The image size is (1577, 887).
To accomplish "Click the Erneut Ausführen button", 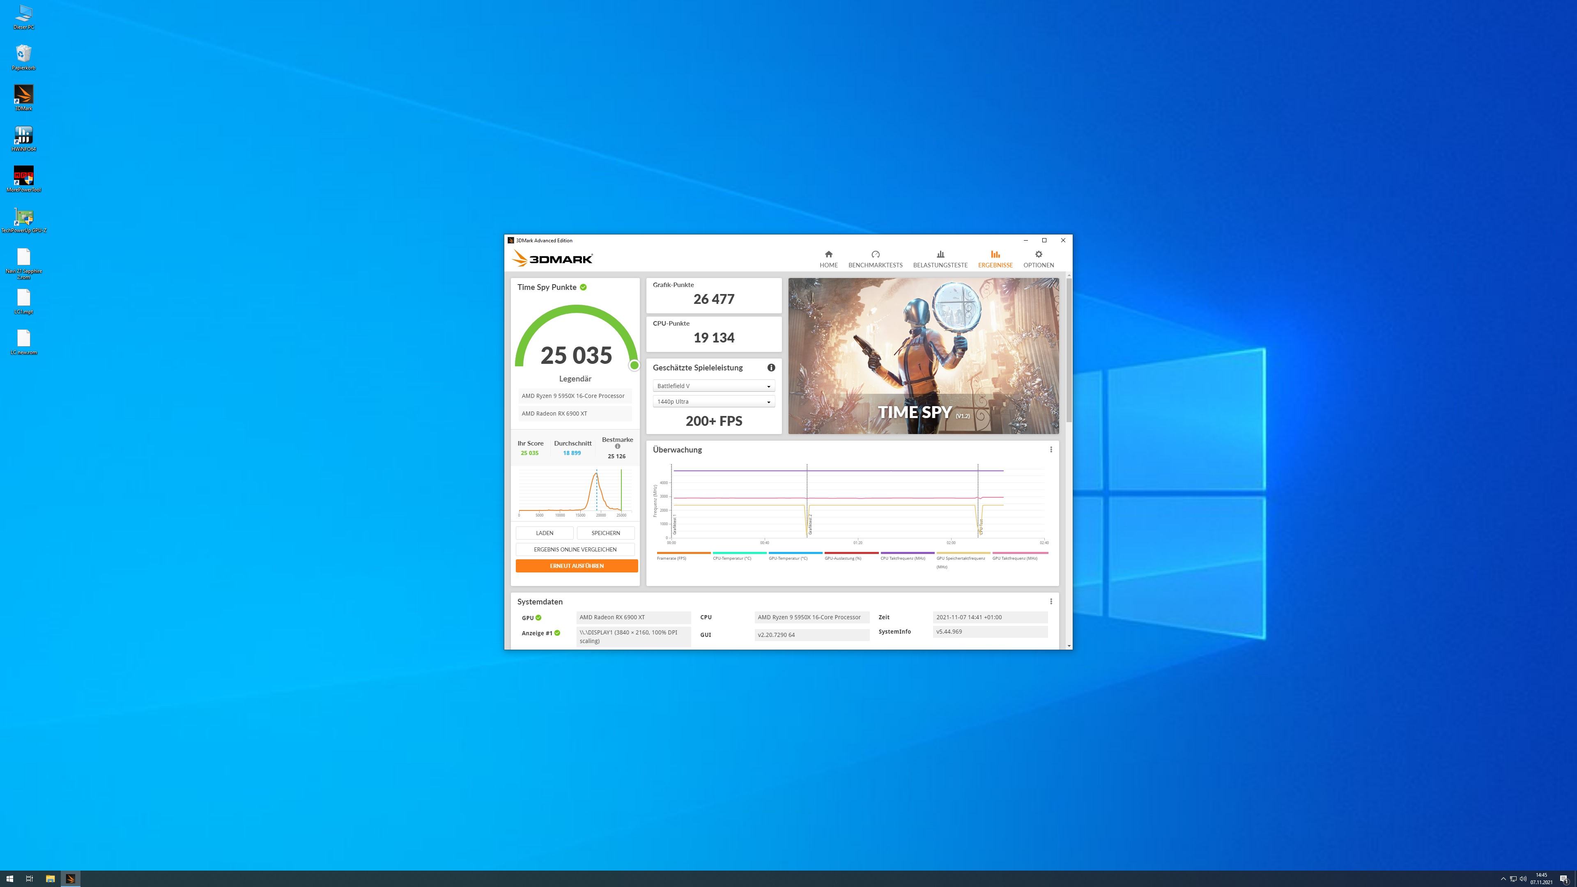I will click(576, 566).
